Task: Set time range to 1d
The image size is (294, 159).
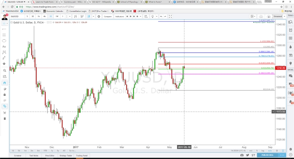Action: point(13,151)
